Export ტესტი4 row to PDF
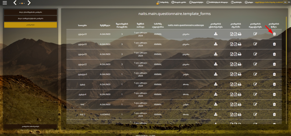This screenshot has height=136, width=291. [235, 94]
